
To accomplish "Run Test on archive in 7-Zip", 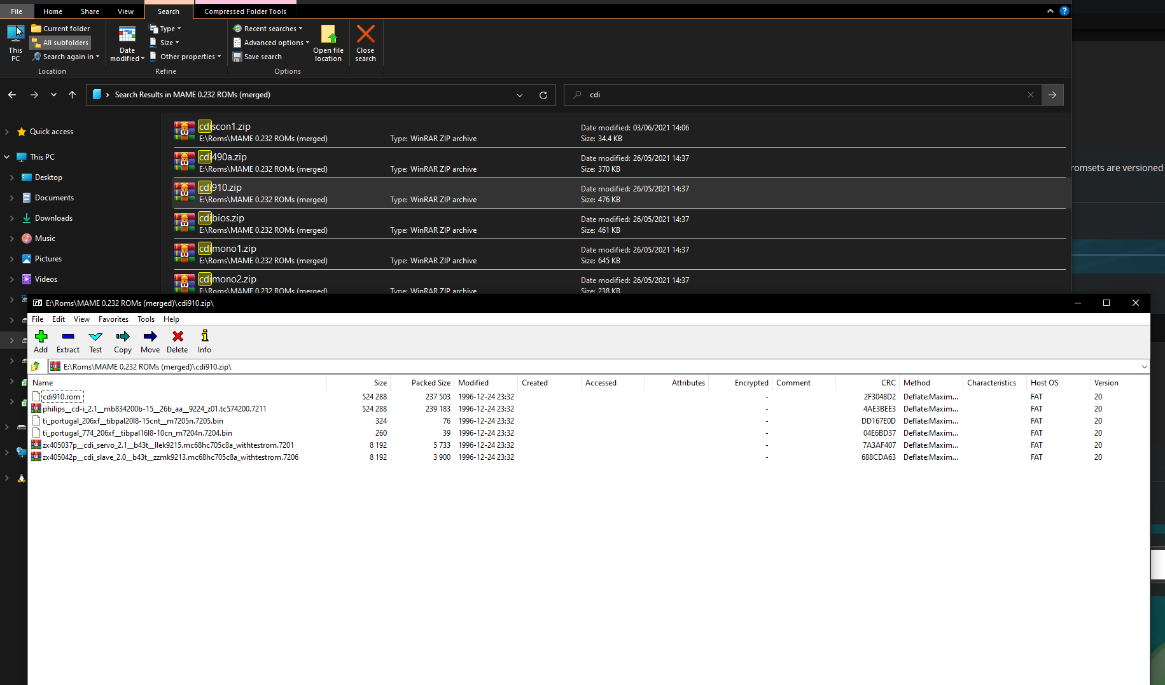I will [x=95, y=342].
